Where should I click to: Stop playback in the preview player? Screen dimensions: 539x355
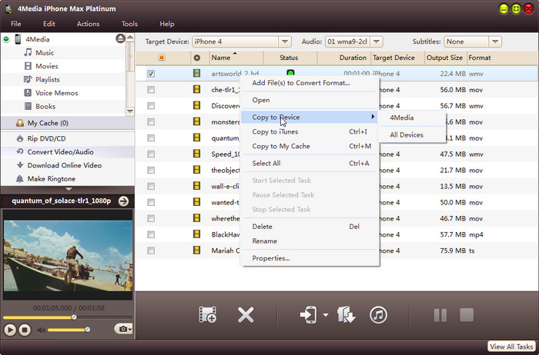tap(25, 330)
